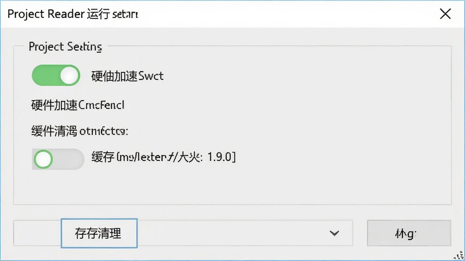
Task: Click the grey button at the bottom right
Action: coord(409,233)
